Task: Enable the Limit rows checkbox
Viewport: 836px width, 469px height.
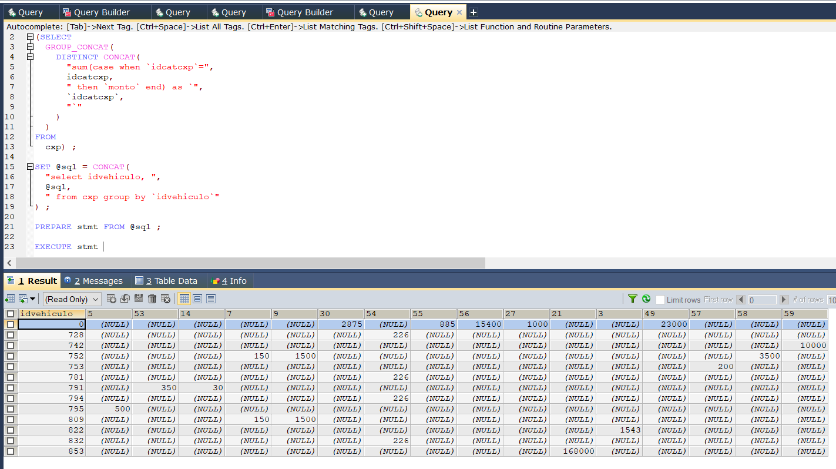Action: (x=660, y=300)
